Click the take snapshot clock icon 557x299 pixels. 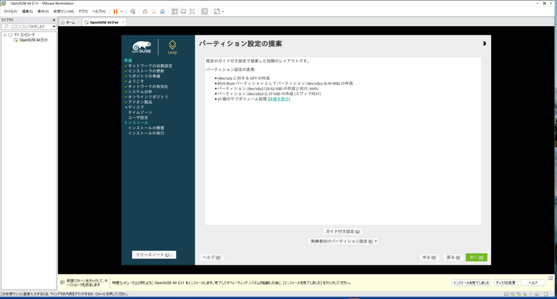point(145,11)
